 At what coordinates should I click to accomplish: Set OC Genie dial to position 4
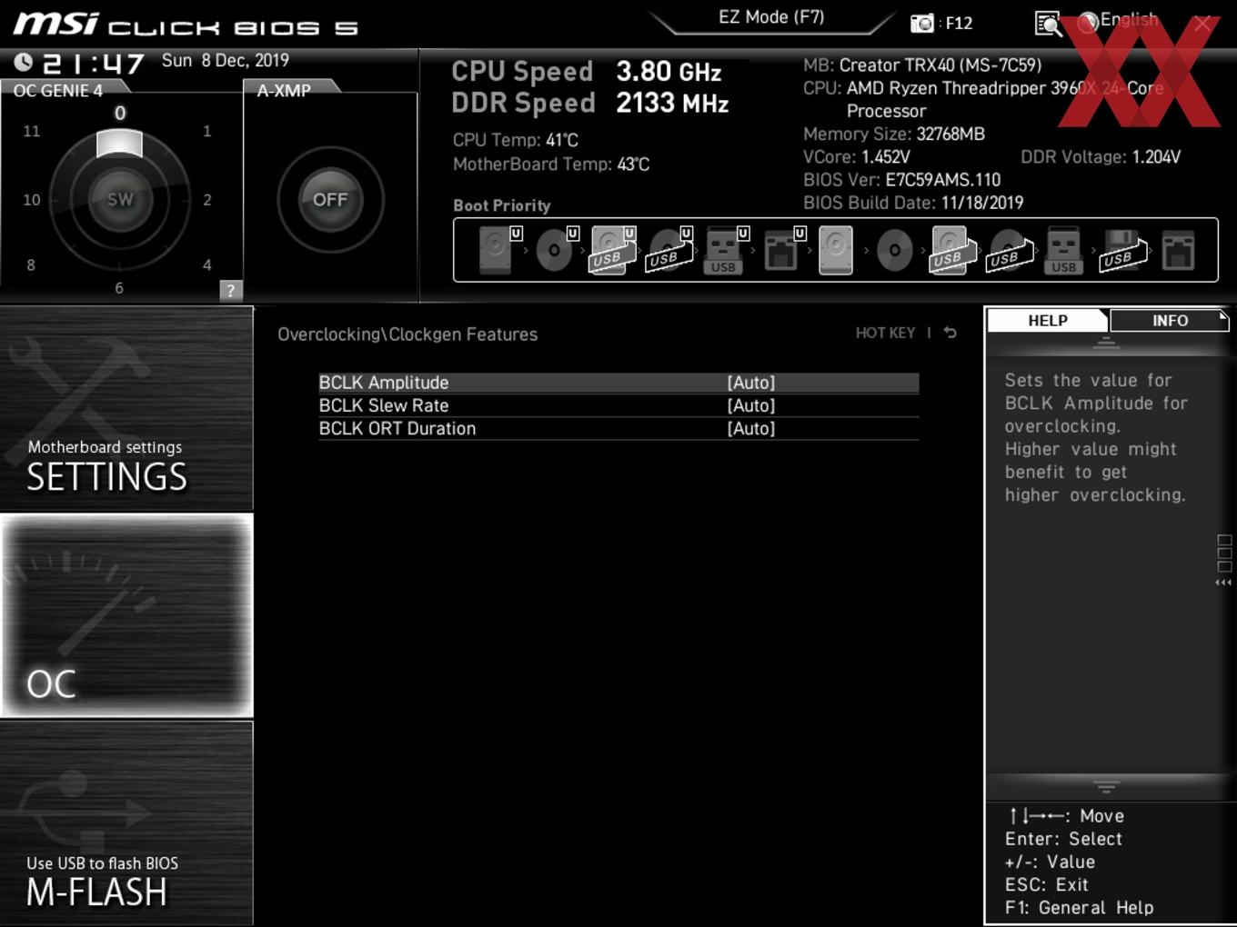207,265
